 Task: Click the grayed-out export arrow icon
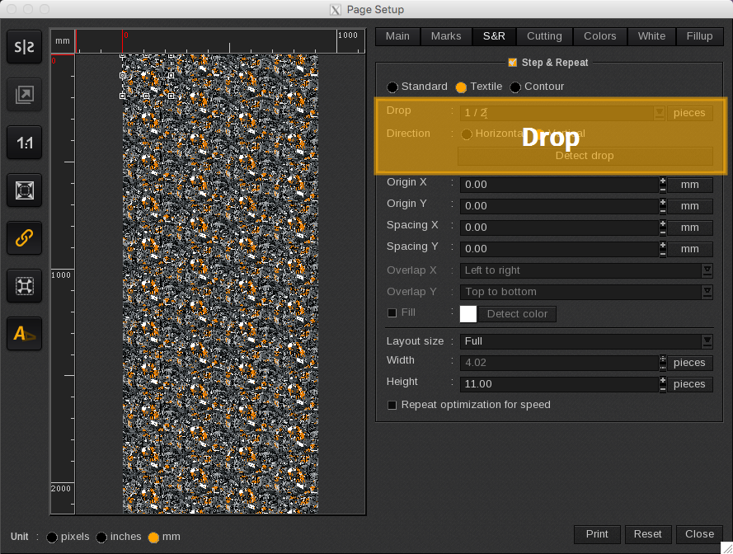(x=25, y=96)
